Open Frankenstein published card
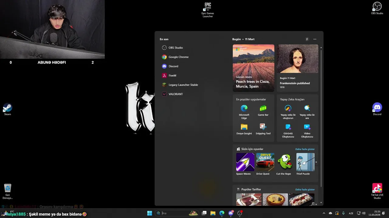Viewport: 389px width, 218px height. pyautogui.click(x=298, y=68)
